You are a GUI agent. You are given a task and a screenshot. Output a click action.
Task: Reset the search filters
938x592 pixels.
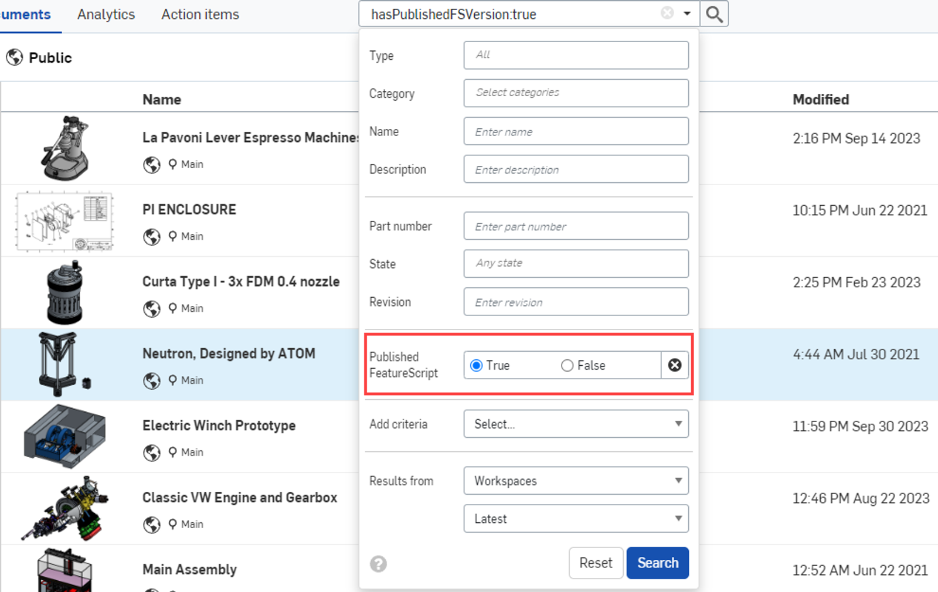tap(596, 563)
